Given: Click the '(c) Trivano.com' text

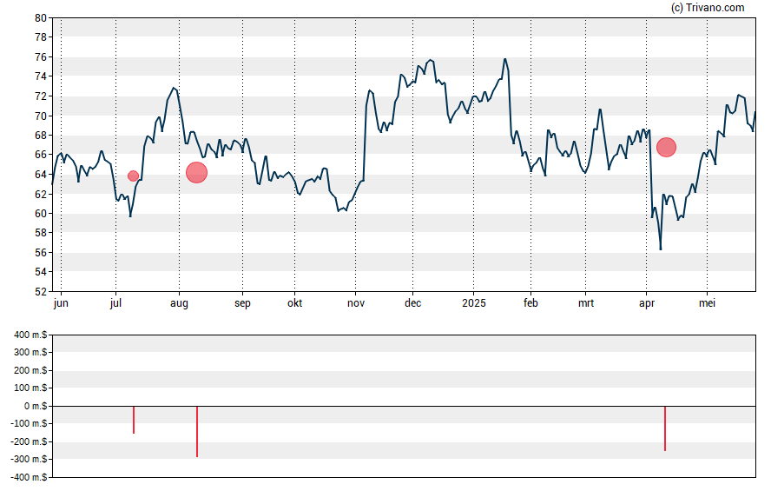Looking at the screenshot, I should click(708, 7).
